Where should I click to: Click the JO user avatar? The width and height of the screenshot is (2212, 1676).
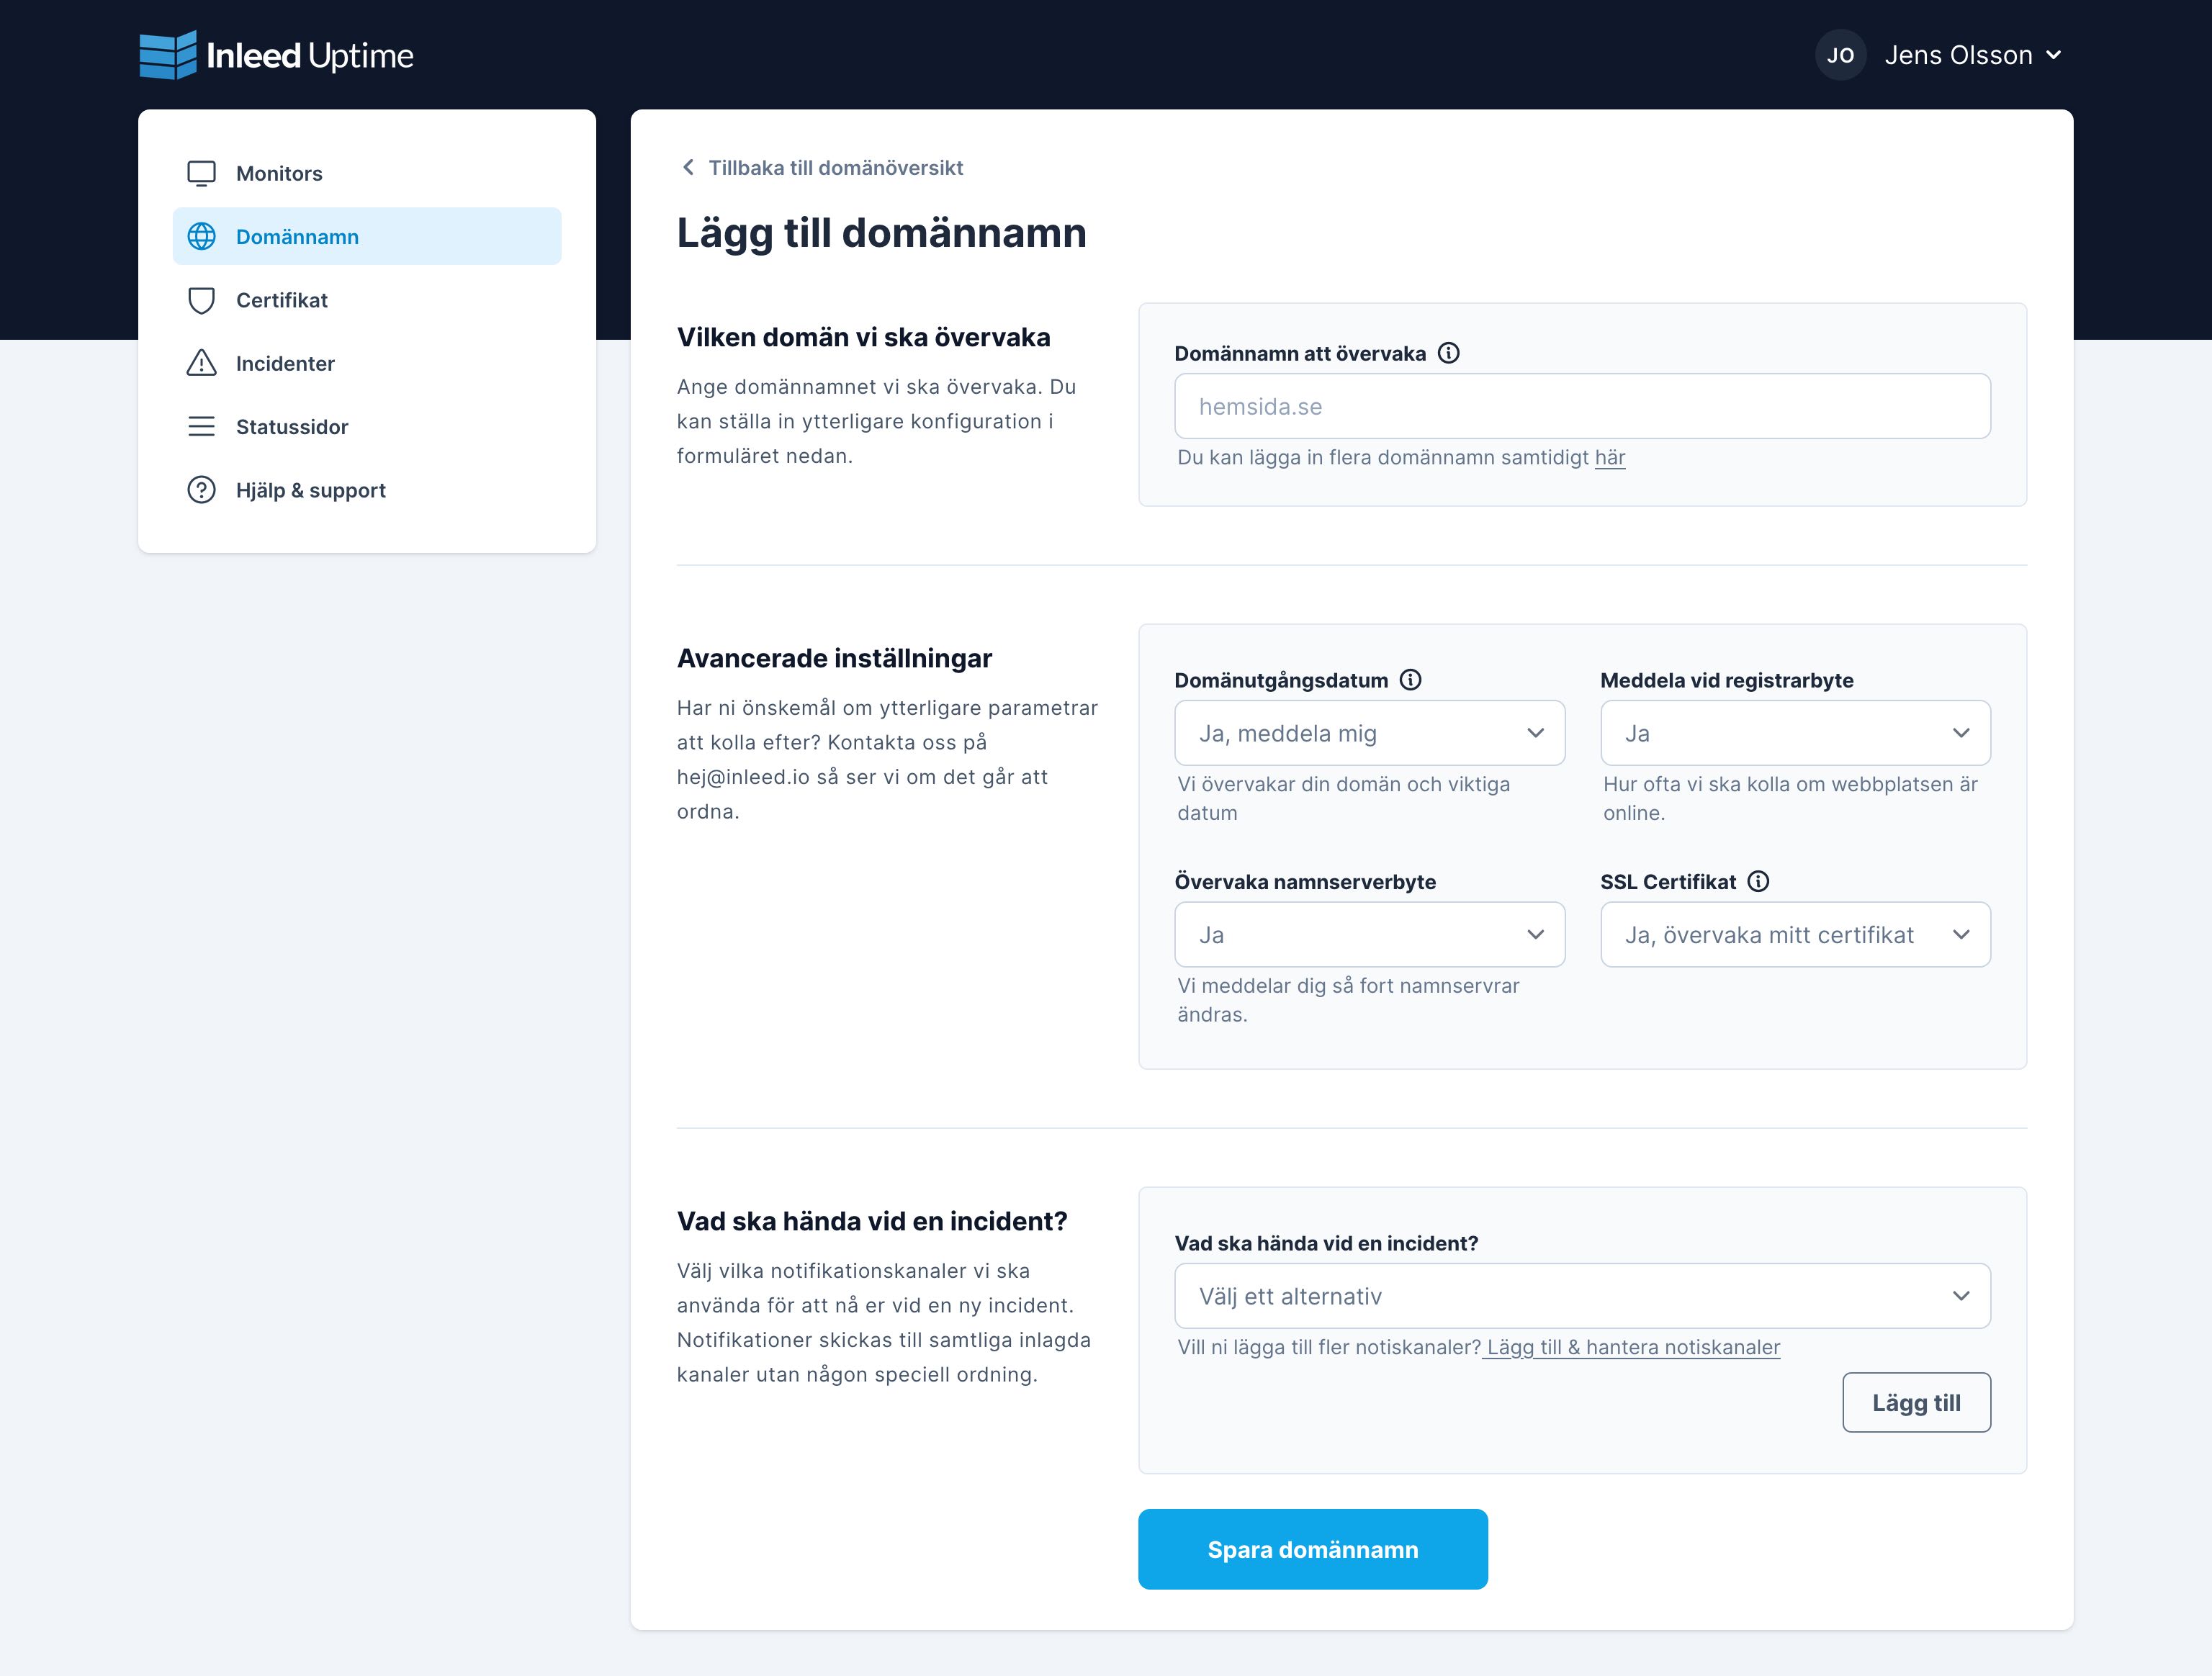click(x=1840, y=55)
